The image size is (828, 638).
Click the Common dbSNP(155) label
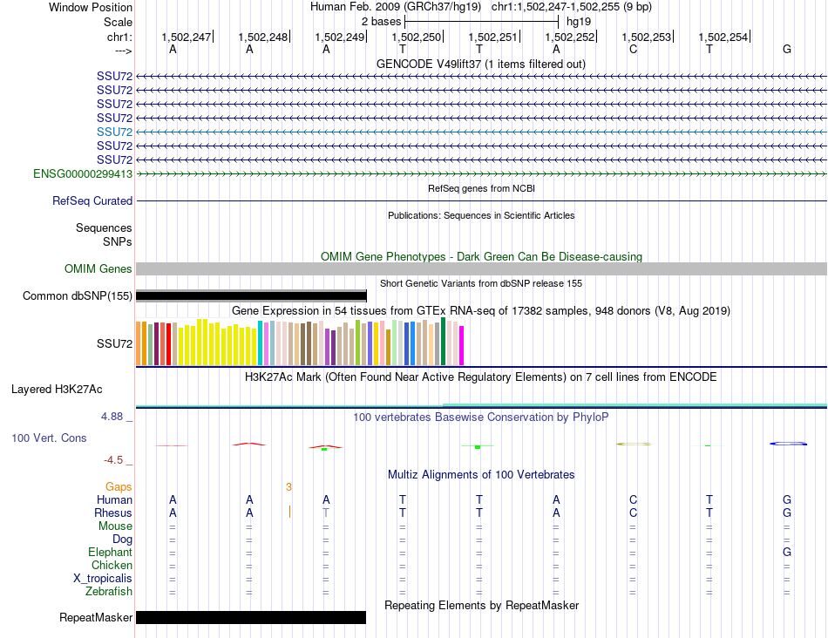pyautogui.click(x=78, y=295)
